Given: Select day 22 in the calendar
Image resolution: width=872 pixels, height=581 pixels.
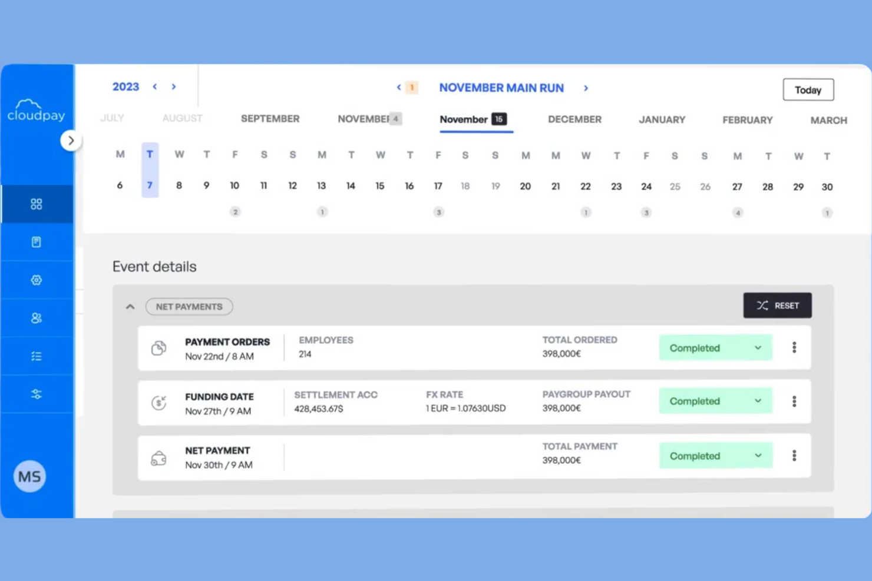Looking at the screenshot, I should tap(585, 187).
